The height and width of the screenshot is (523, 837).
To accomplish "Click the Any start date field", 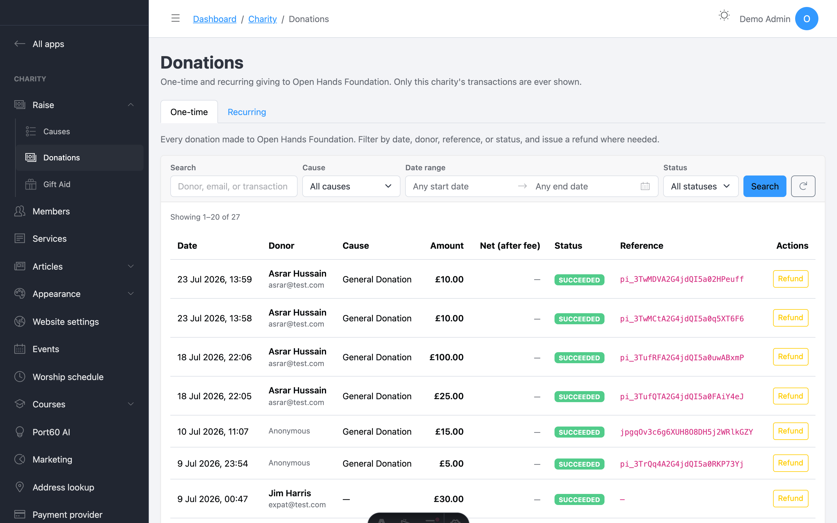I will coord(462,186).
